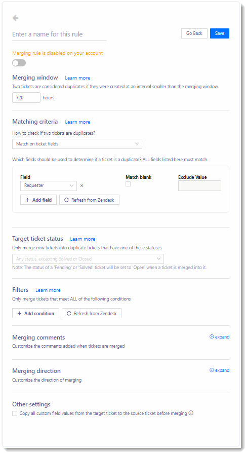This screenshot has height=453, width=246.
Task: Click Refresh from Zendesk under Matching criteria
Action: [89, 200]
